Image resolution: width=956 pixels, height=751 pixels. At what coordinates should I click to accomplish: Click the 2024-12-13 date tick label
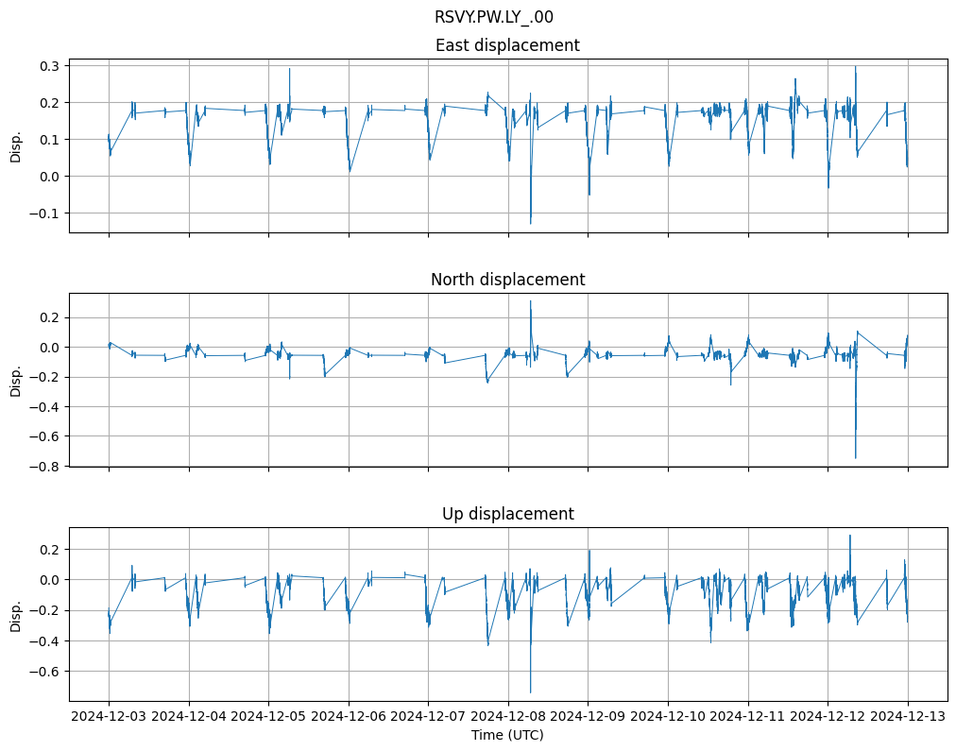click(x=908, y=717)
